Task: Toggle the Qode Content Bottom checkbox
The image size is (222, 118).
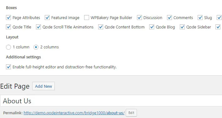Action: click(101, 27)
